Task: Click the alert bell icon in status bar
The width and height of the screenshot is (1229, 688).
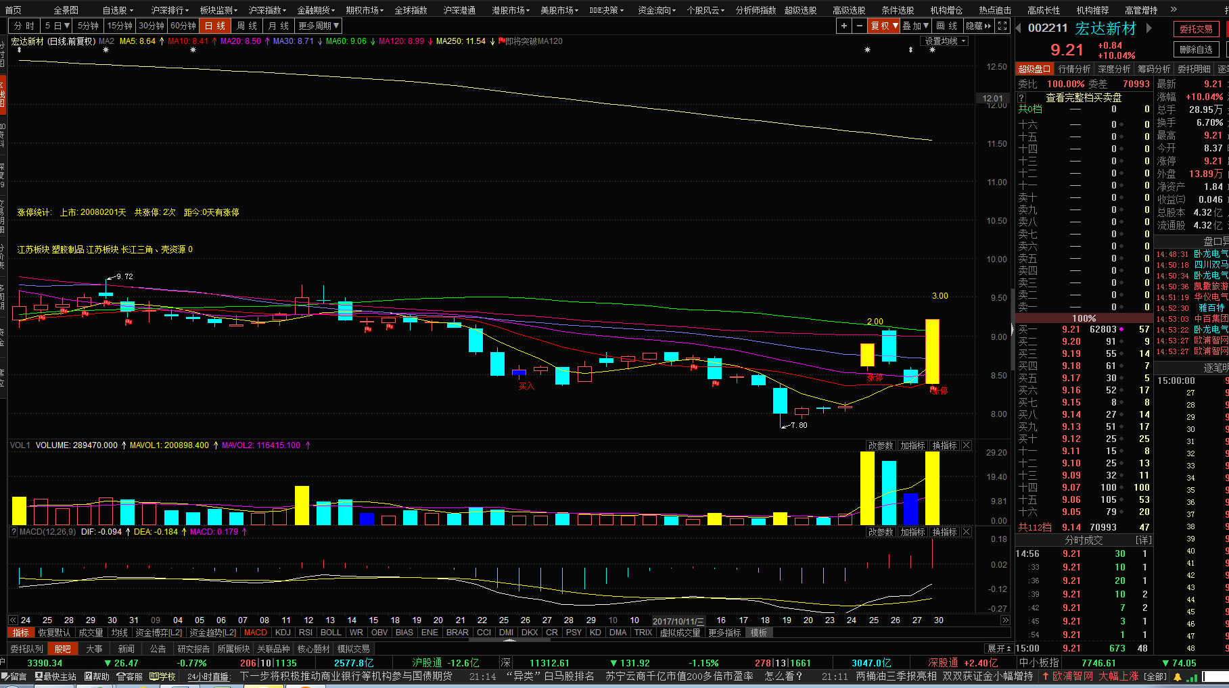Action: pos(1178,677)
